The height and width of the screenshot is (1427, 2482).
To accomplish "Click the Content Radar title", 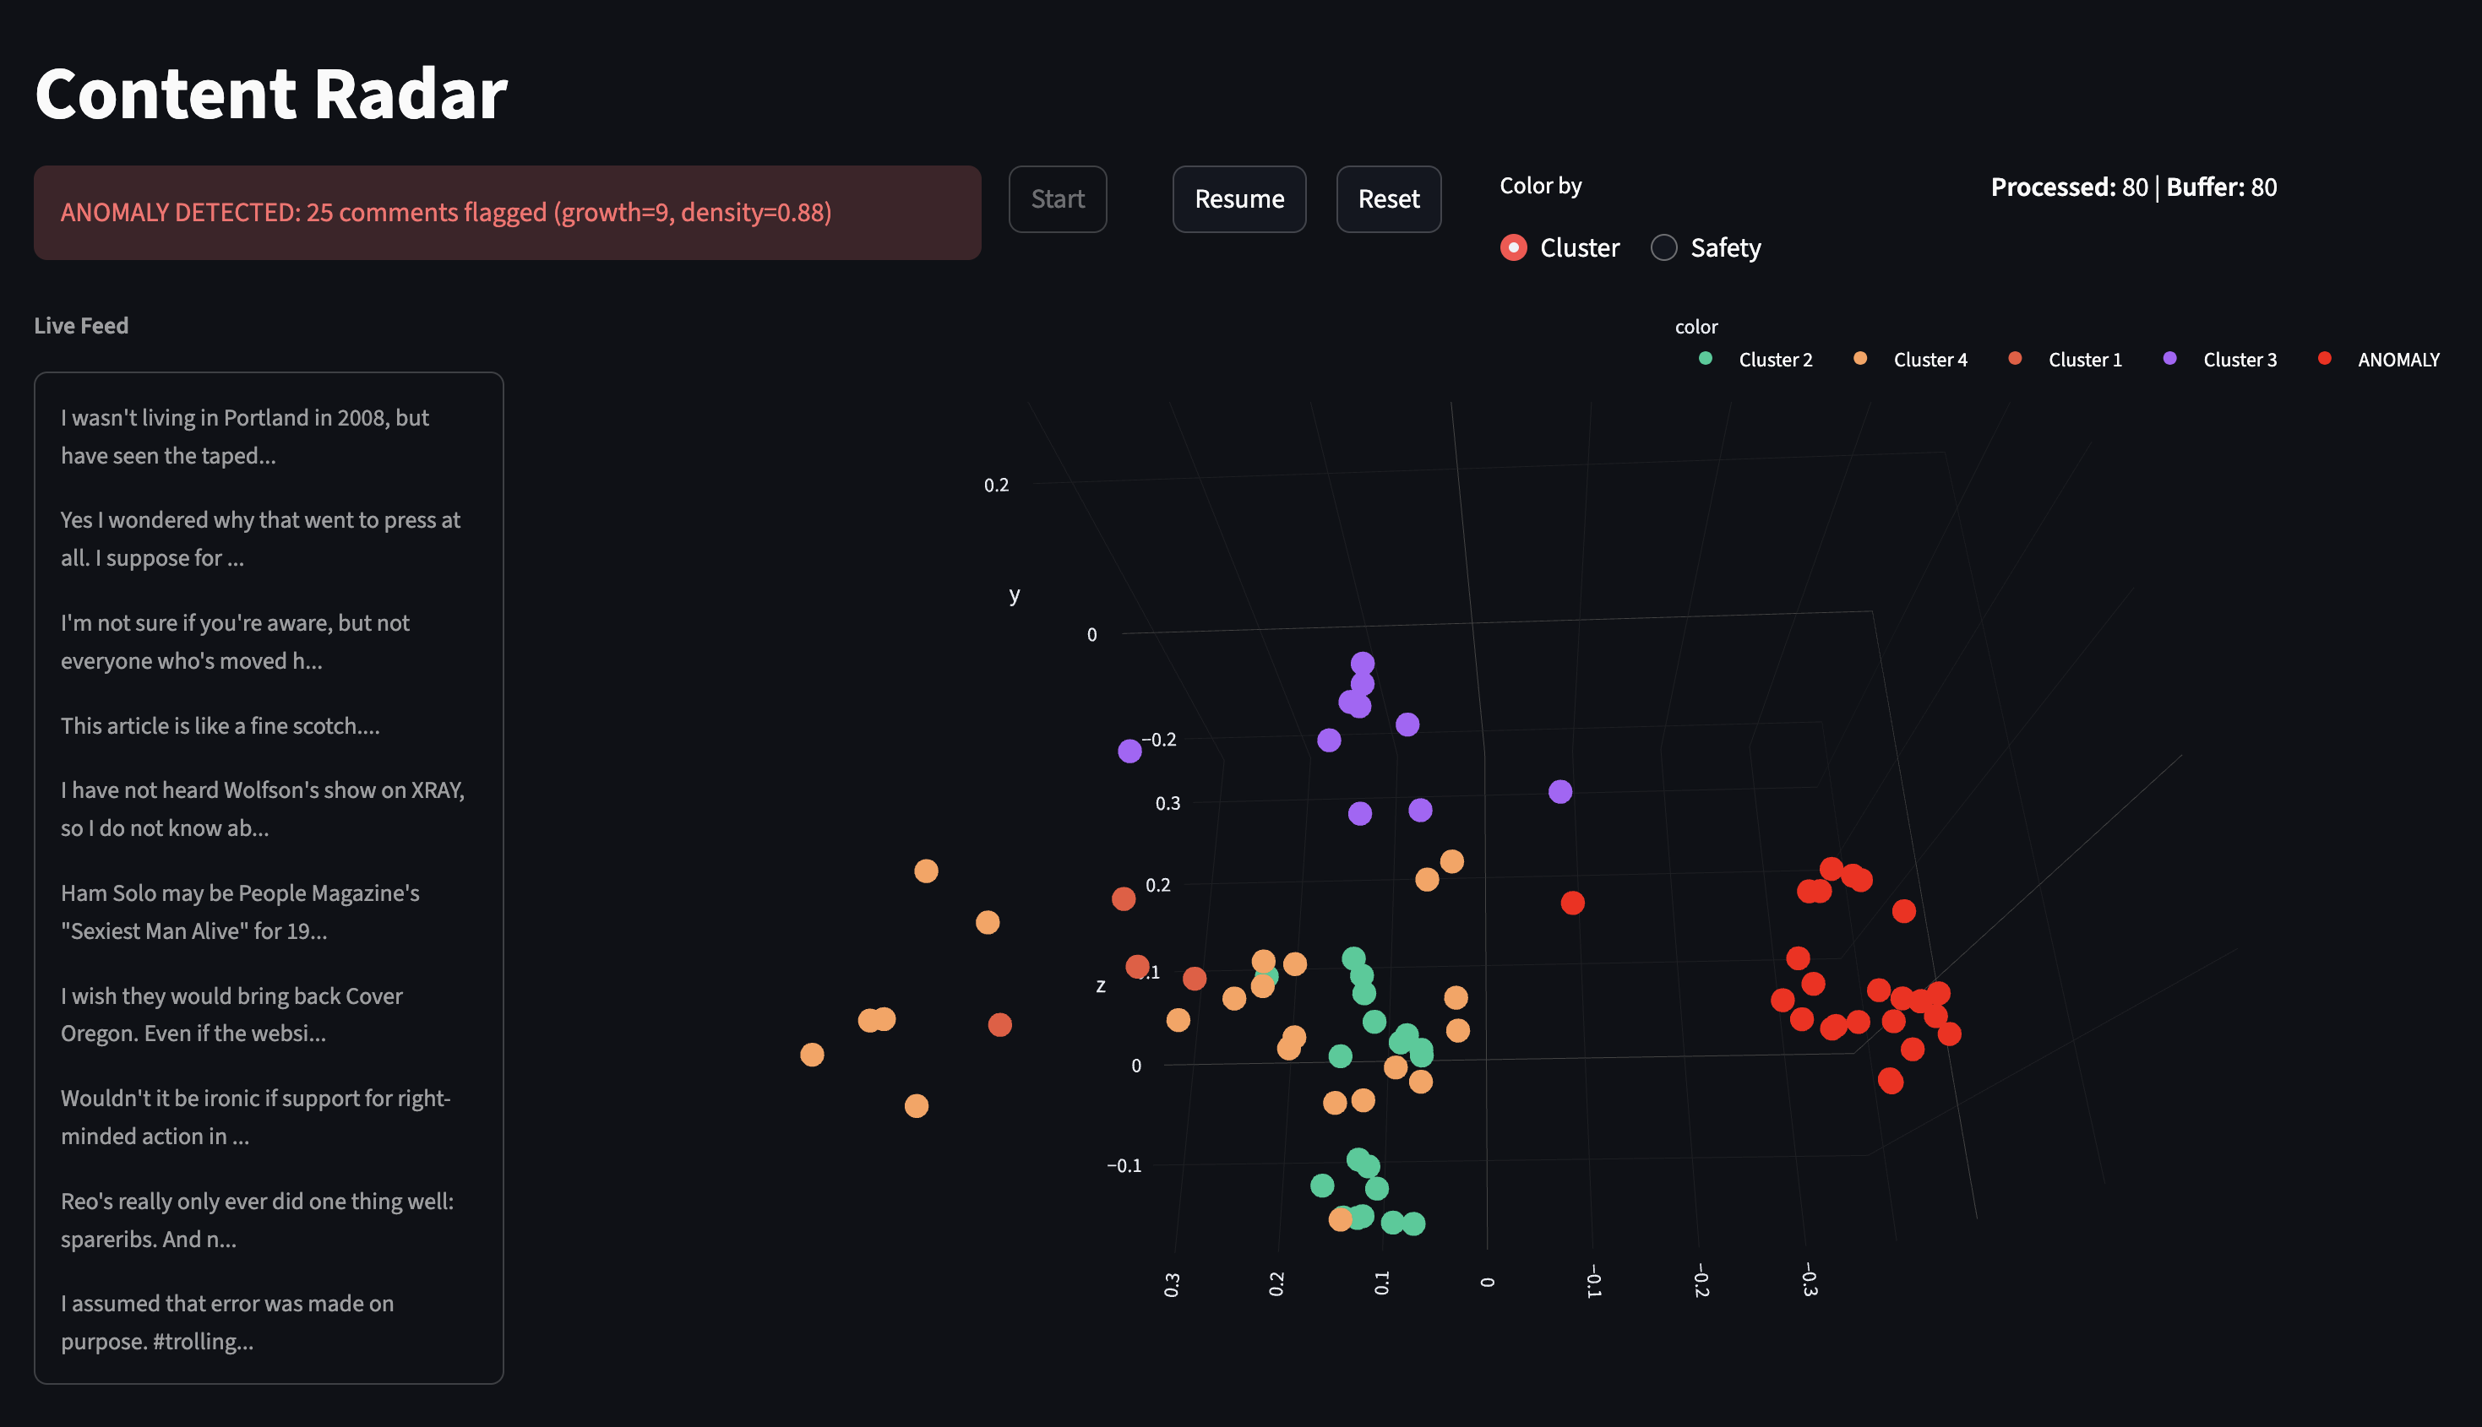I will click(x=271, y=94).
